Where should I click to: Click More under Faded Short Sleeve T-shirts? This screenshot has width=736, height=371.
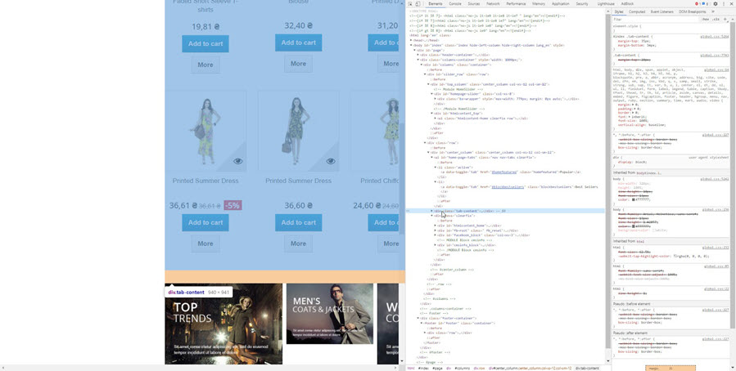pyautogui.click(x=205, y=65)
